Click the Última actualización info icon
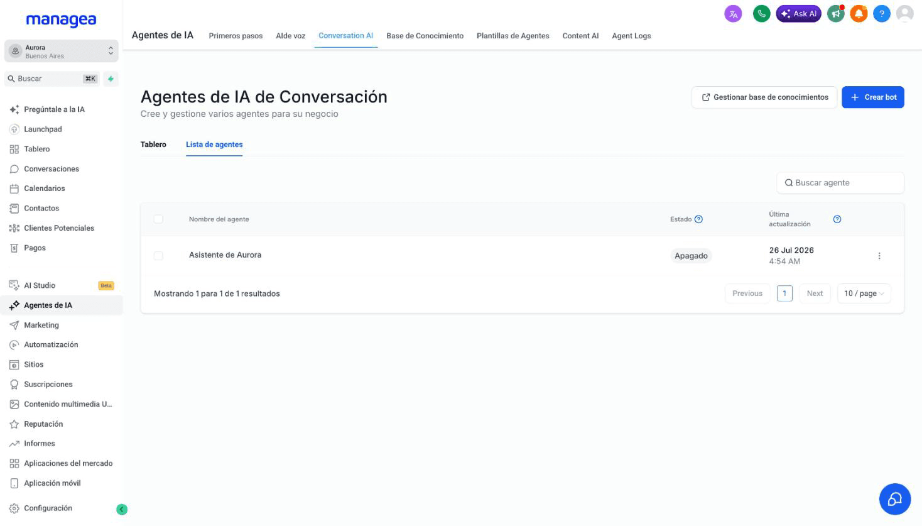Viewport: 922px width, 526px height. tap(837, 219)
